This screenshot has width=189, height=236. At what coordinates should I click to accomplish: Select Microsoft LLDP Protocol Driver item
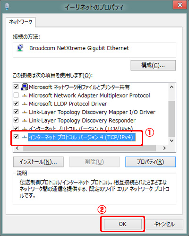coord(68,104)
